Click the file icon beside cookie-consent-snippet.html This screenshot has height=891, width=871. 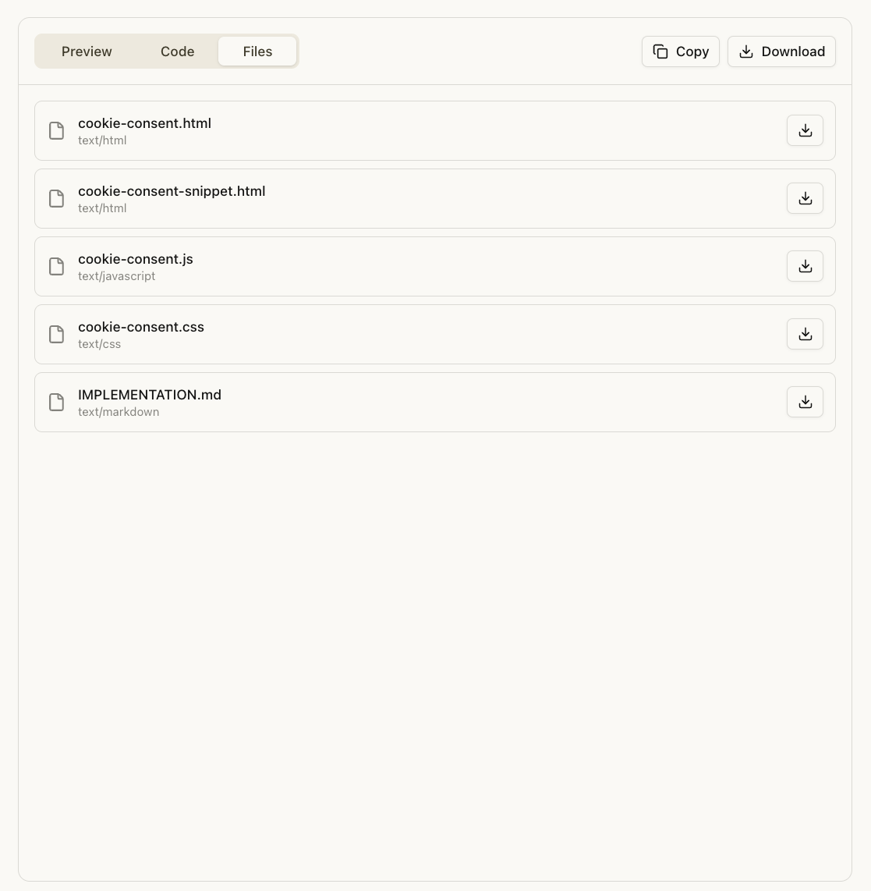pos(56,198)
